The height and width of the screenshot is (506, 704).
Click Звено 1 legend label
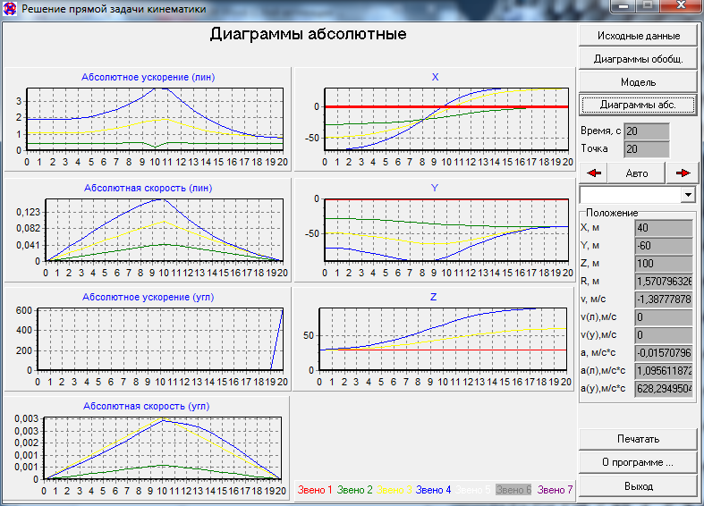[315, 490]
